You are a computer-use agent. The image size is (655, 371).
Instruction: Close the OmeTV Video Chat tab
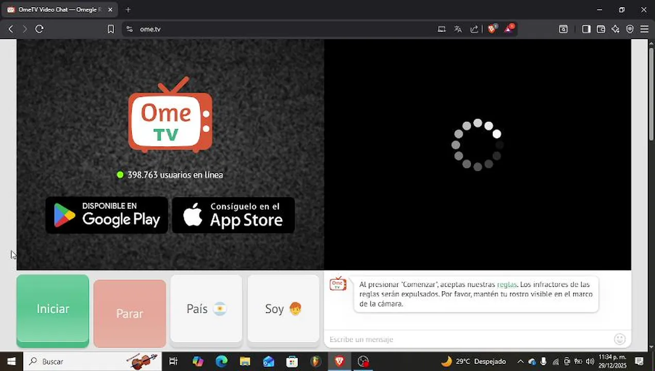click(x=110, y=10)
